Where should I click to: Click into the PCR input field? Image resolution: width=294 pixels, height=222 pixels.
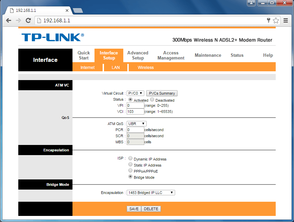click(x=135, y=130)
